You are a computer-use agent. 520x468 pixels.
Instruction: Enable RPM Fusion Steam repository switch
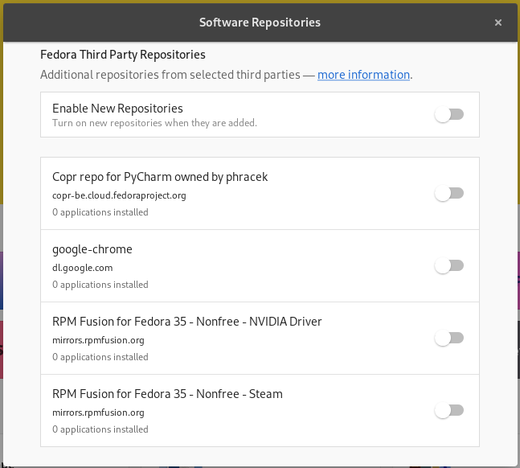pyautogui.click(x=449, y=411)
